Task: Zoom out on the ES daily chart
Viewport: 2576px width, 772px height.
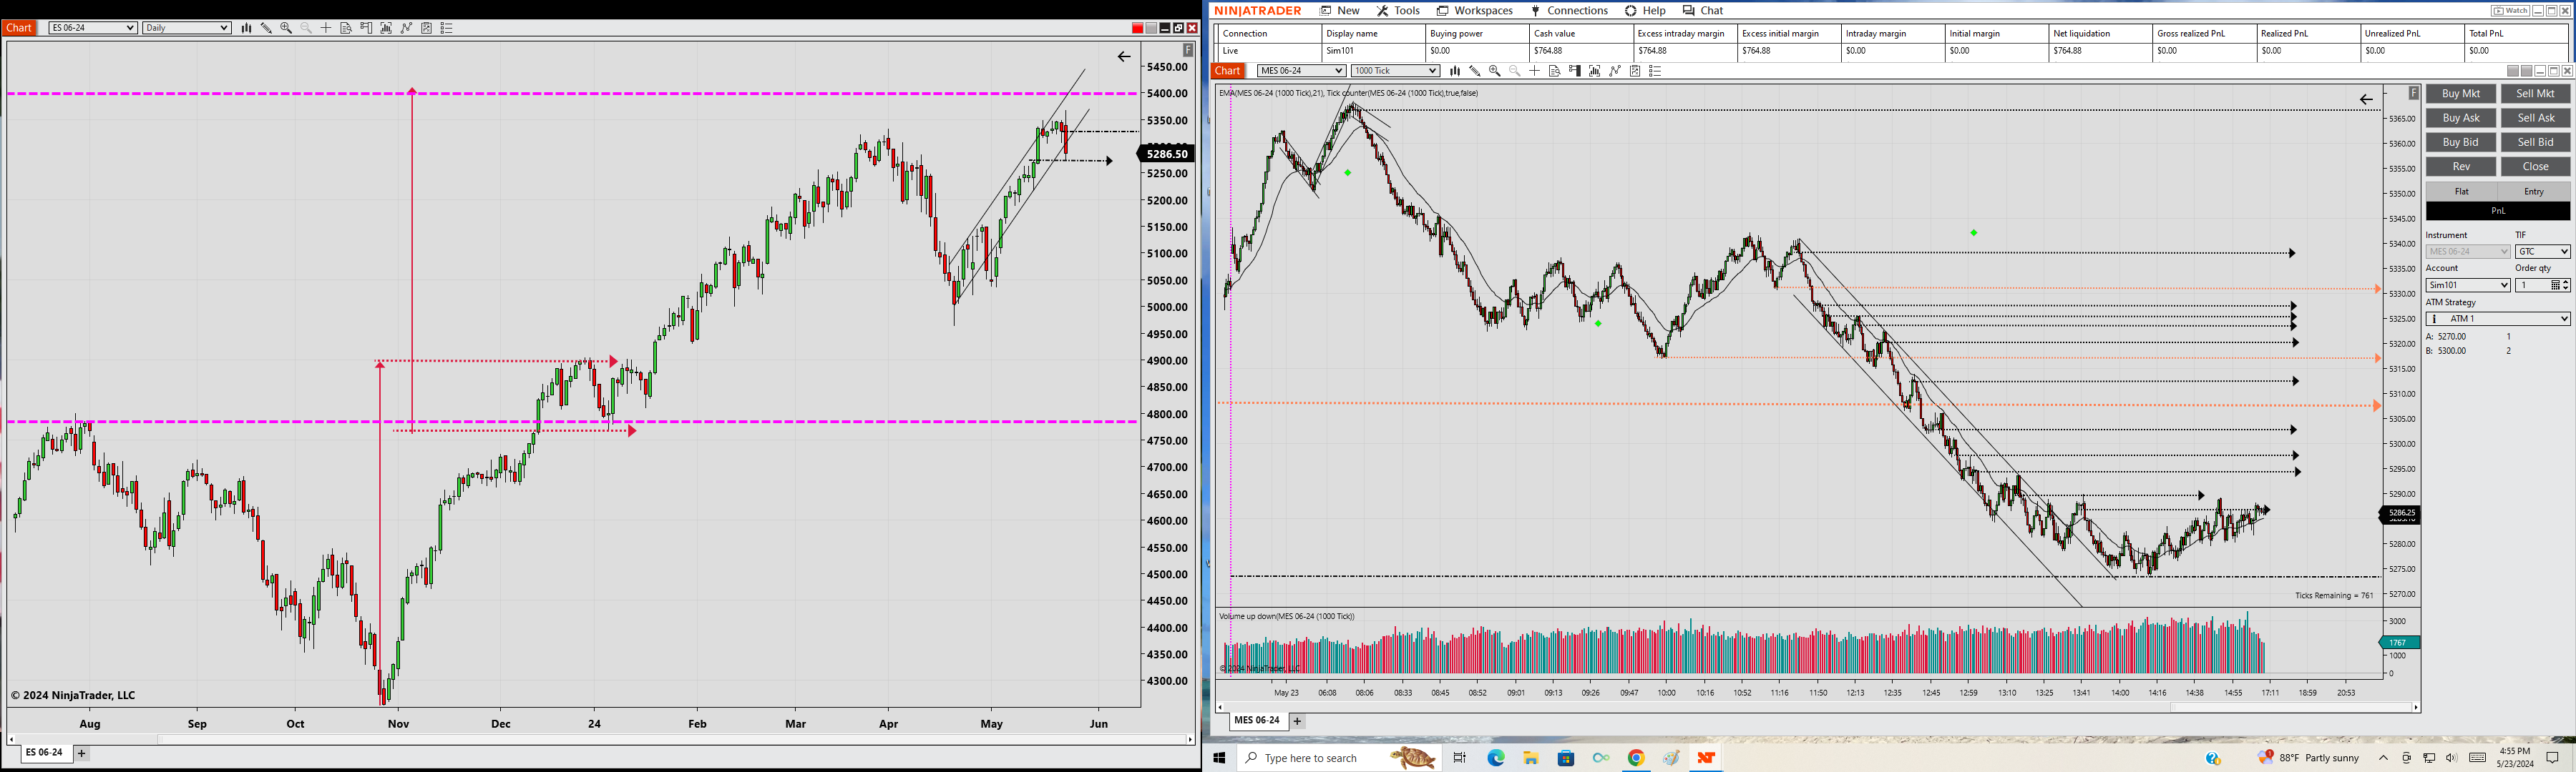Action: pyautogui.click(x=306, y=28)
